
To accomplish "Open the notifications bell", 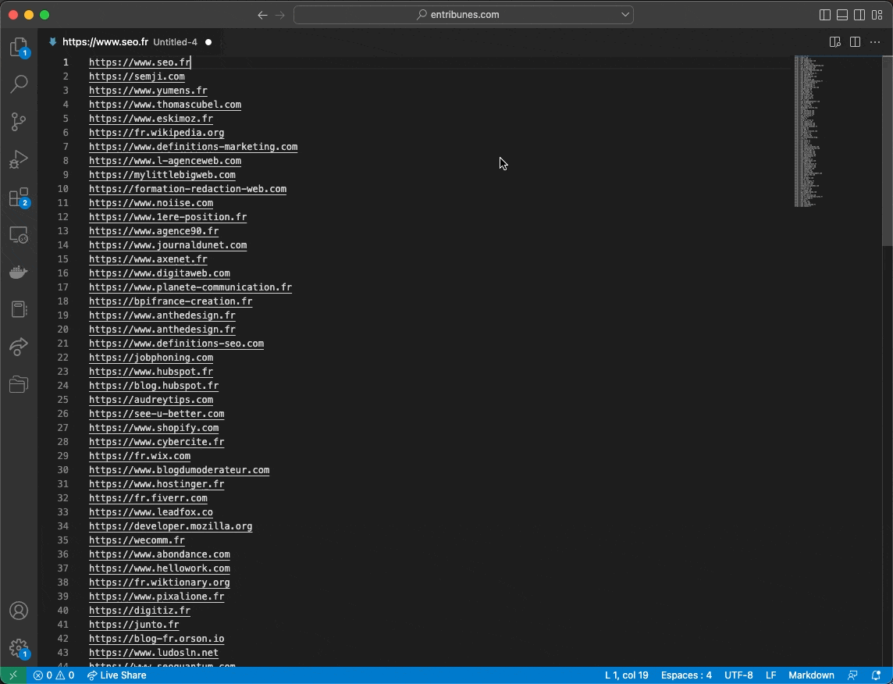I will [877, 675].
